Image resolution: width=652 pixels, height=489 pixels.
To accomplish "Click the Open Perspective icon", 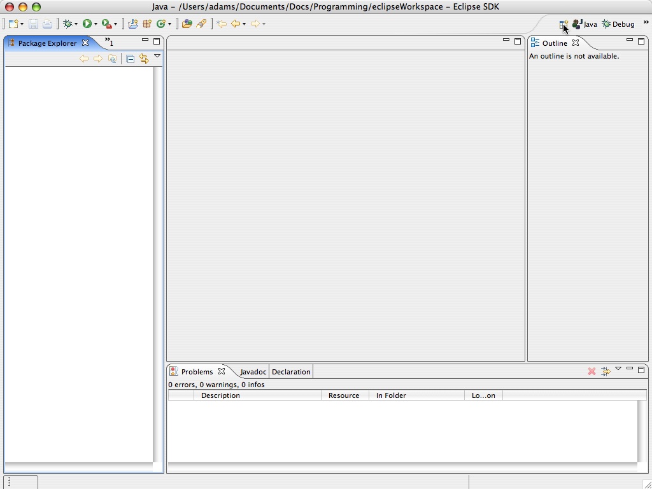I will 563,24.
